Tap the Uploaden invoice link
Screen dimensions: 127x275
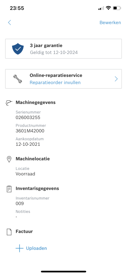[36, 248]
